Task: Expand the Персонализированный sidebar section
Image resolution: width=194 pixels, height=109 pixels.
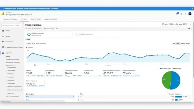Action: click(14, 90)
